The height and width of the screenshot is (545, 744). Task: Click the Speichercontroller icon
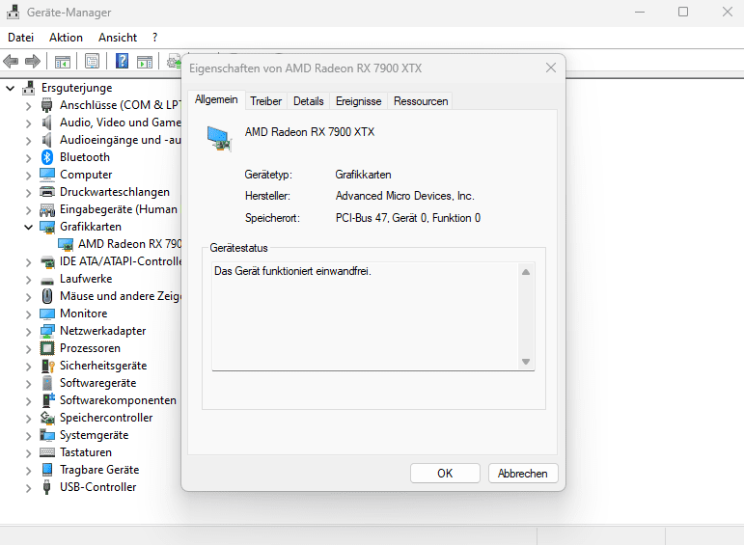click(x=47, y=418)
